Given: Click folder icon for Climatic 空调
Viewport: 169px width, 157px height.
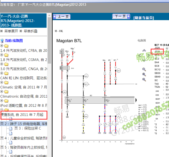Looking at the screenshot, I should [6, 83].
